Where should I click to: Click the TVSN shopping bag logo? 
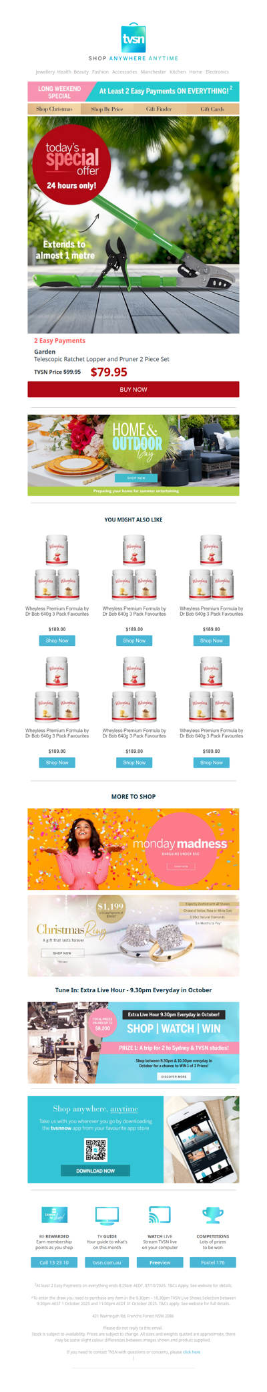pos(133,37)
